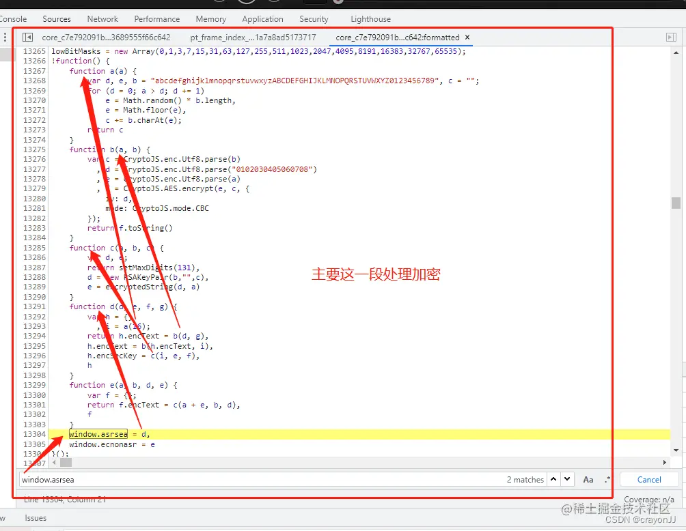Click the return f.toString() code line
Viewport: 686px width, 531px height.
pos(130,228)
